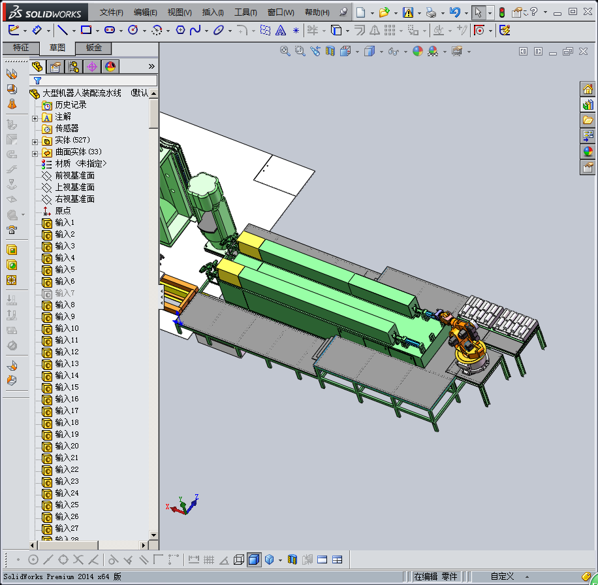Toggle the select cursor tool
598x585 pixels.
pos(478,12)
